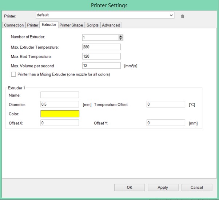
Task: Enable the Mixing Extruder checkbox
Action: pyautogui.click(x=13, y=74)
